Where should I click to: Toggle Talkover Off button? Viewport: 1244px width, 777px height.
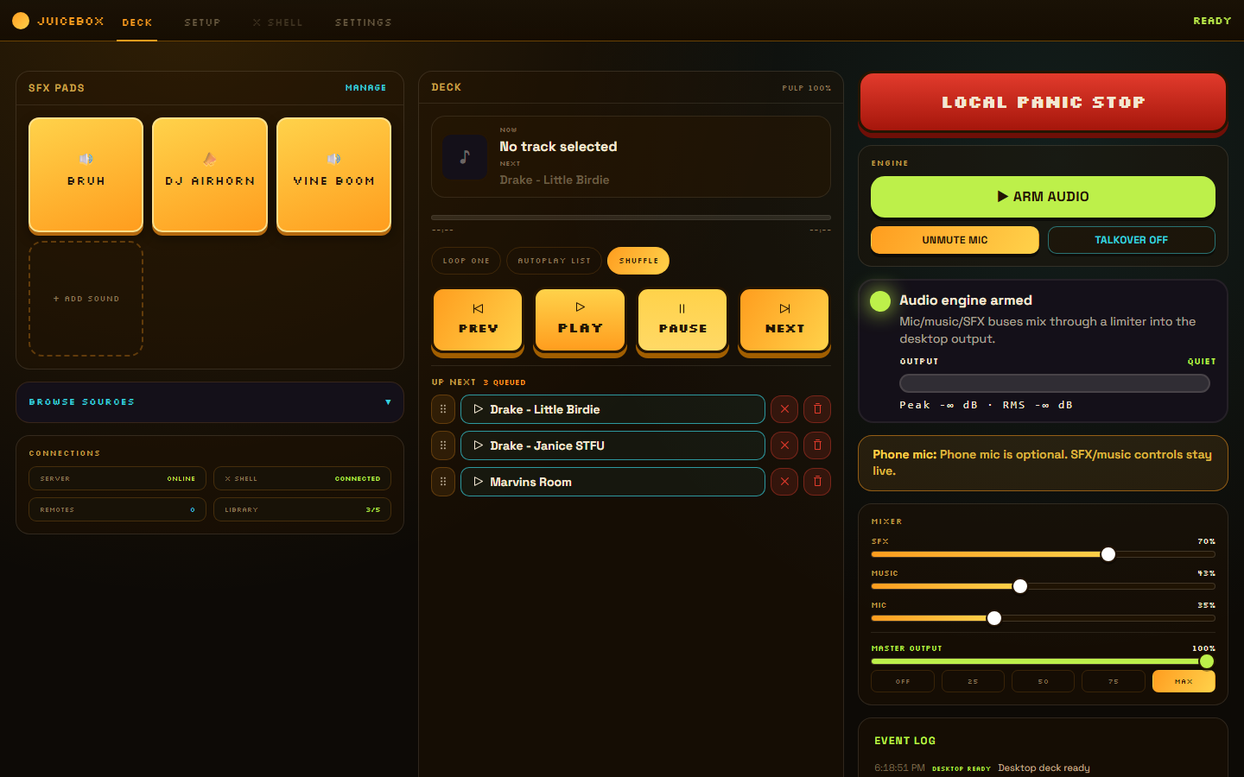pos(1132,240)
